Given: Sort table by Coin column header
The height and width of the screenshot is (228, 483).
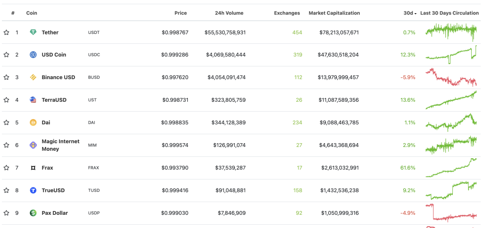Looking at the screenshot, I should 32,13.
